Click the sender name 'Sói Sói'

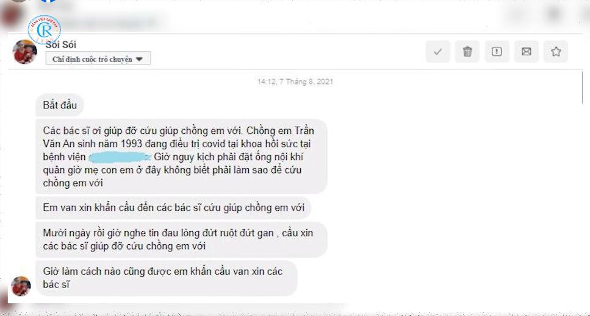[61, 44]
